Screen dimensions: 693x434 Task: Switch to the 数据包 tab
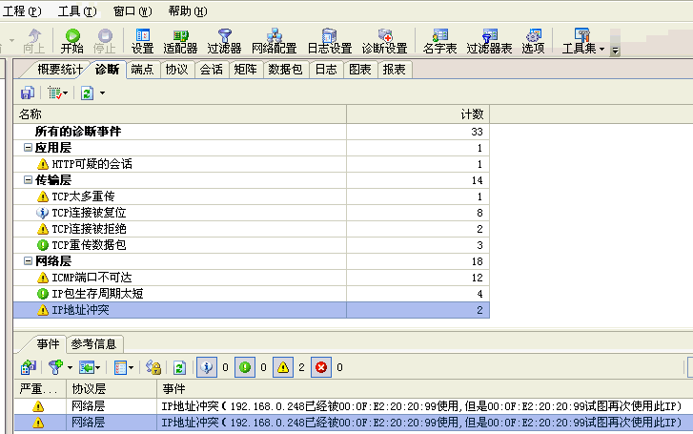tap(285, 70)
